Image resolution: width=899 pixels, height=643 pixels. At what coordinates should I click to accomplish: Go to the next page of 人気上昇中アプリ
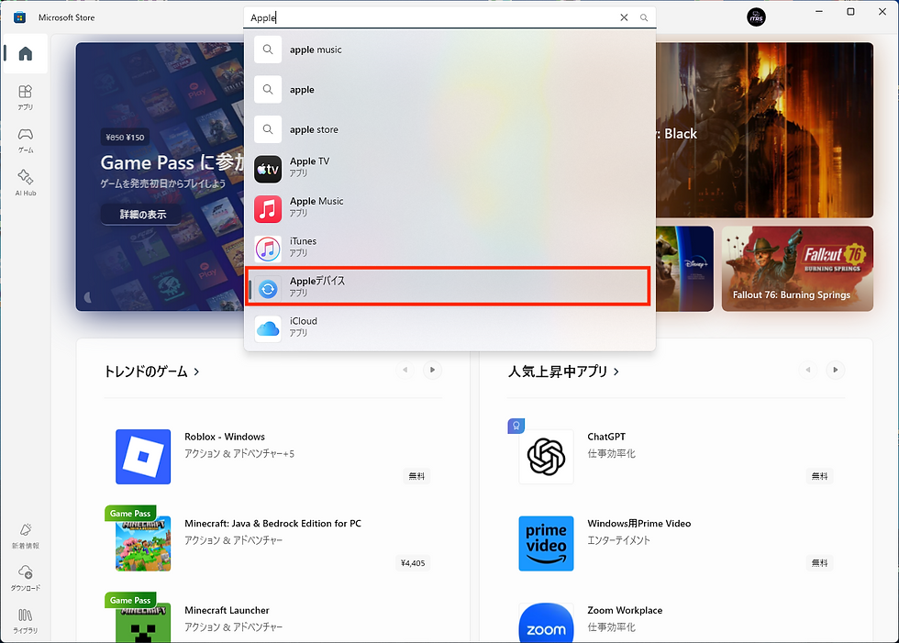[836, 371]
